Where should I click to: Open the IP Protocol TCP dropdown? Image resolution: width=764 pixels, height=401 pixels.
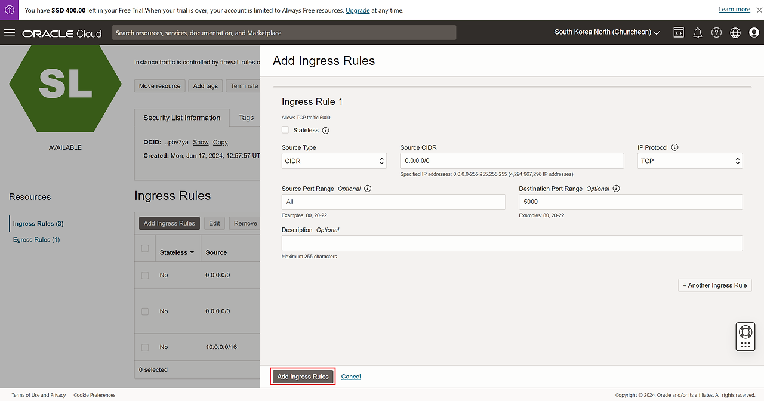pos(690,161)
